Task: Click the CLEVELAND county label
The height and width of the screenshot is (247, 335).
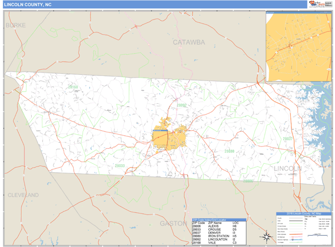Action: point(23,195)
